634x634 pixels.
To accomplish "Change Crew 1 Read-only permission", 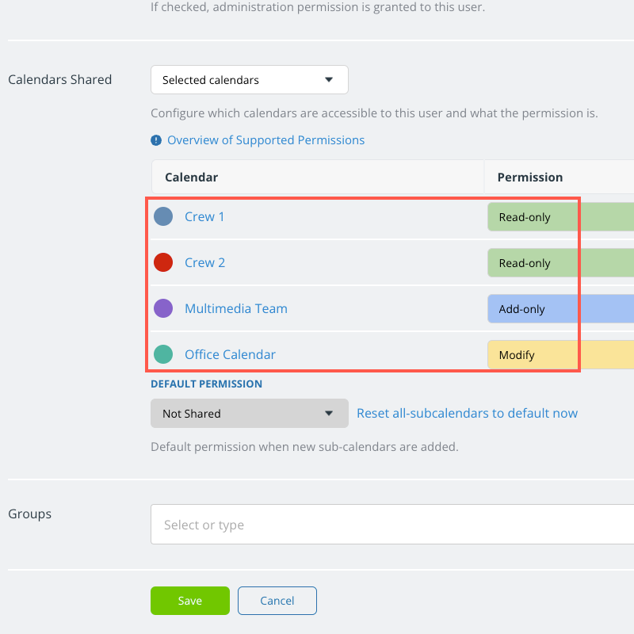I will [x=561, y=217].
